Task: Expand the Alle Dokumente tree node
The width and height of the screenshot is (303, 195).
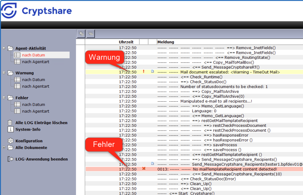Action: (4, 147)
